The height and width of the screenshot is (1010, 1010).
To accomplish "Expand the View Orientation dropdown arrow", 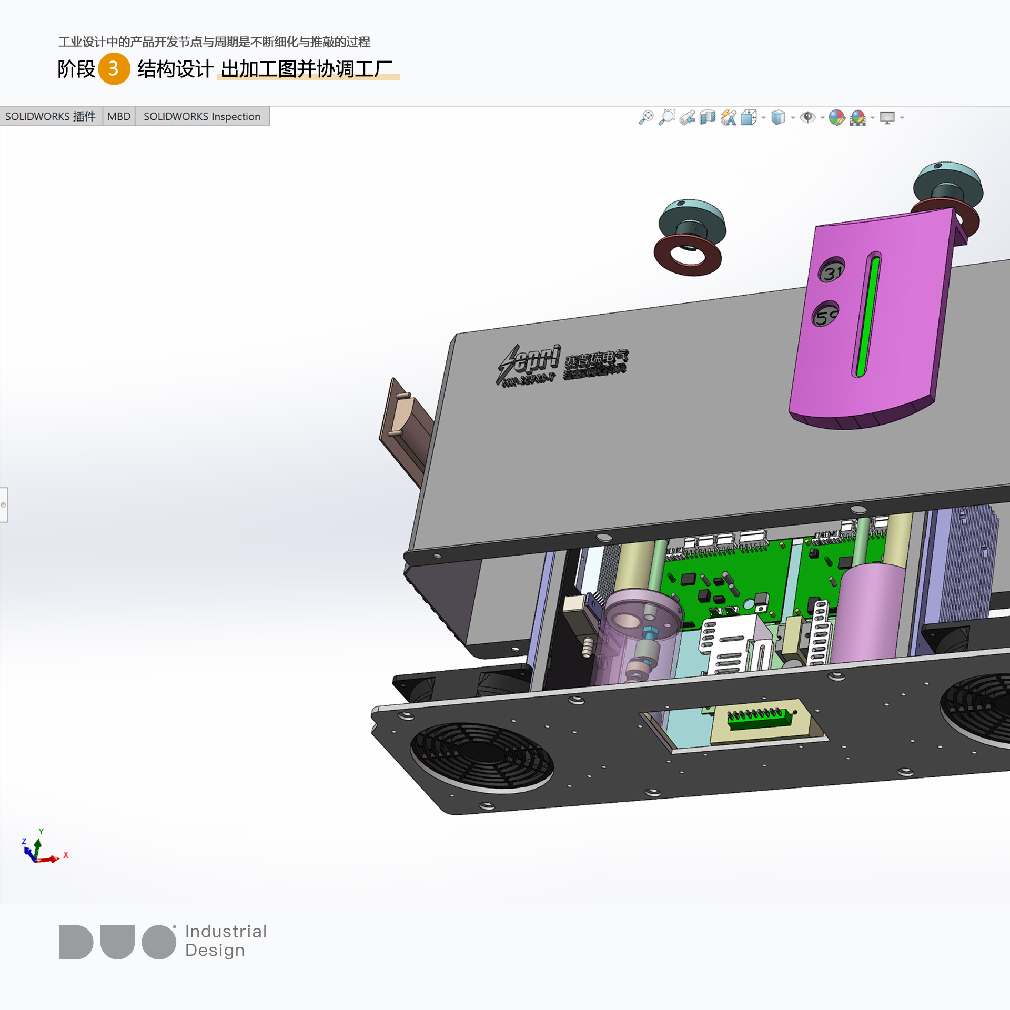I will [763, 118].
